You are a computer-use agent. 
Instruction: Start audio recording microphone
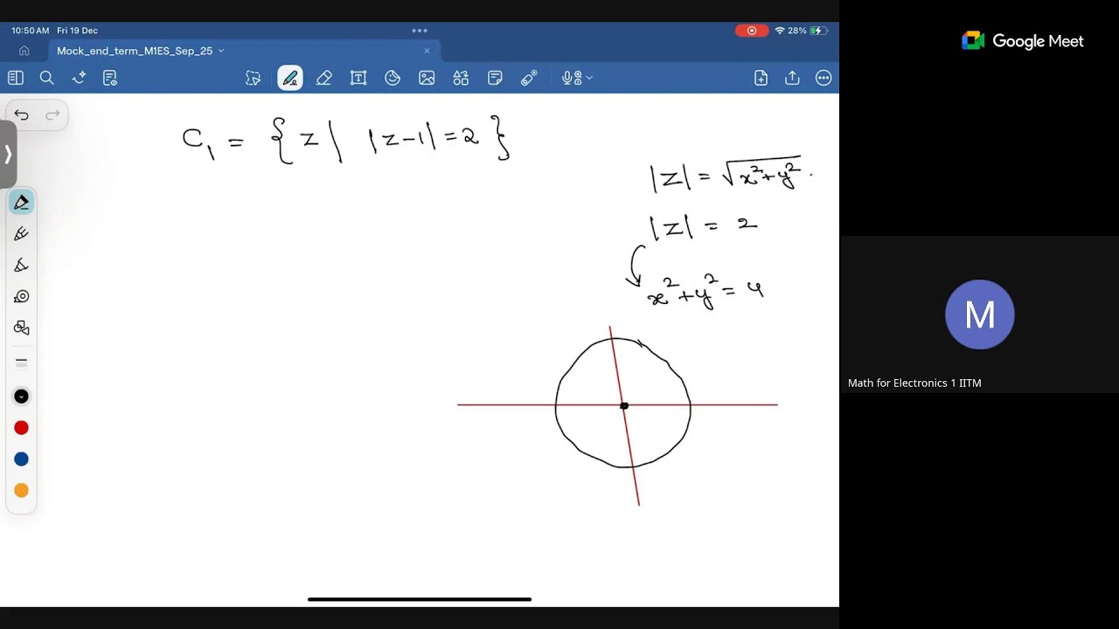tap(570, 78)
